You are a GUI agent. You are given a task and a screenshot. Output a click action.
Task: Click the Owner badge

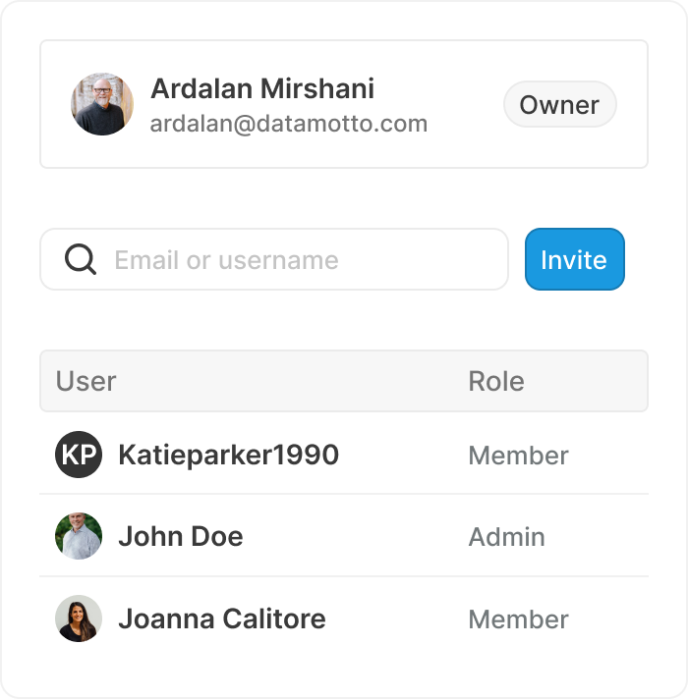pos(559,105)
